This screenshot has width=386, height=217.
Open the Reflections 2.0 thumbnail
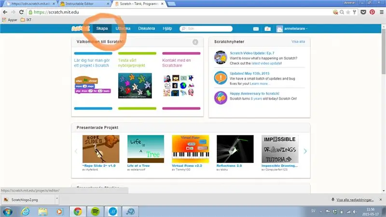pos(235,149)
